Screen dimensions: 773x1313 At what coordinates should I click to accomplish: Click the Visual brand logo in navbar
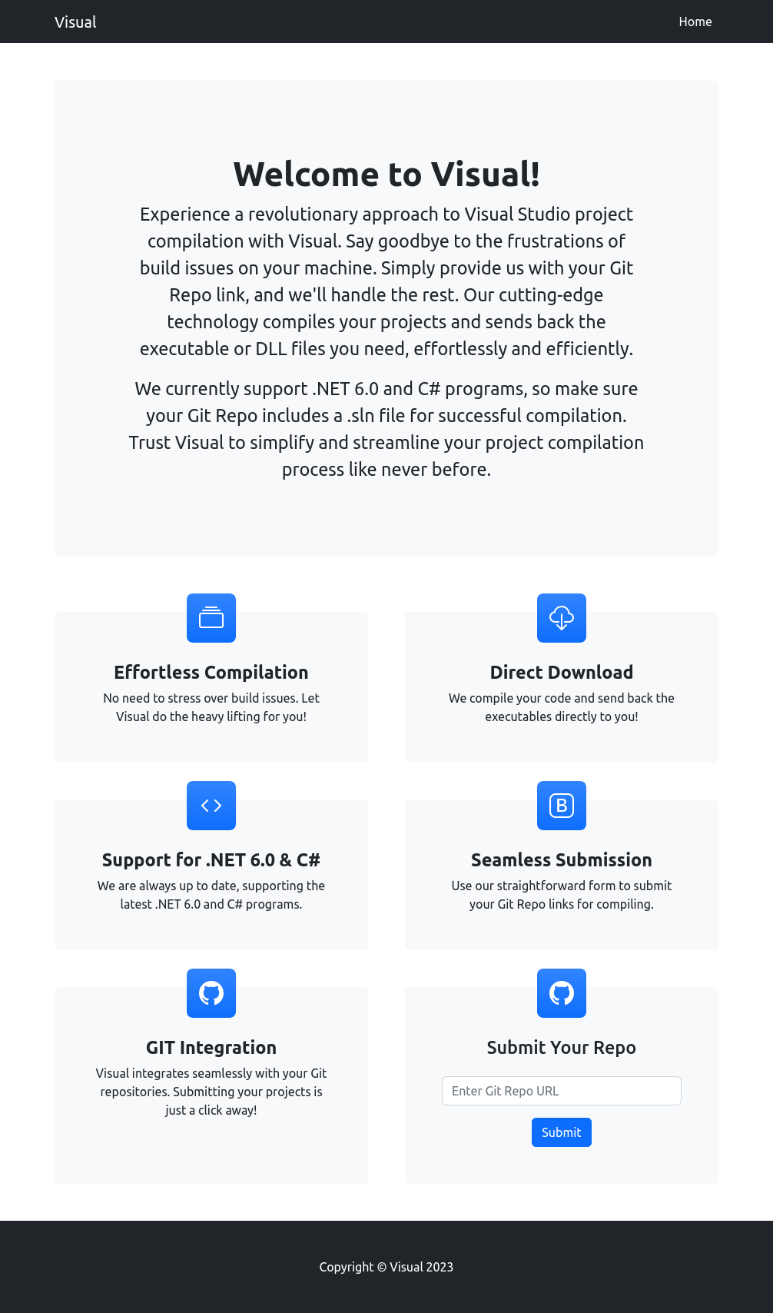(75, 22)
